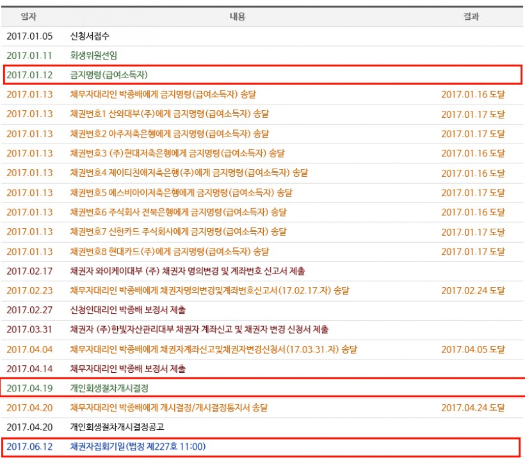
Task: Click date 2017.02.23
Action: tap(29, 290)
